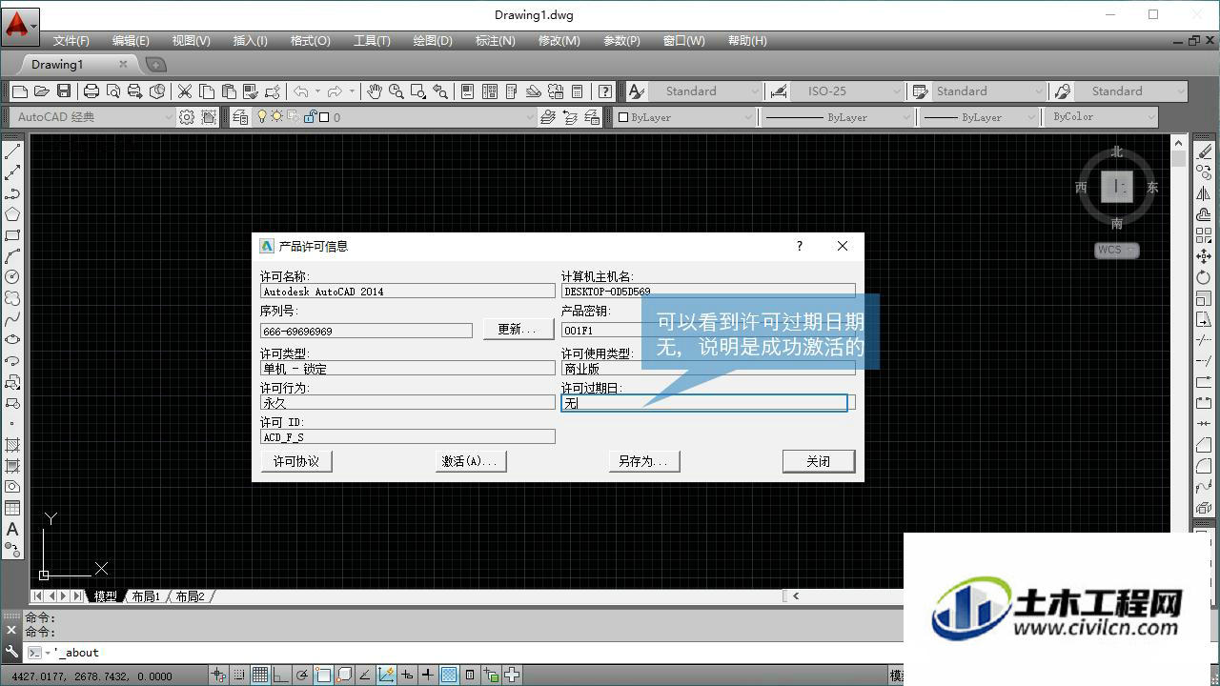Pick the Array modify tool
This screenshot has width=1220, height=686.
coord(1205,235)
